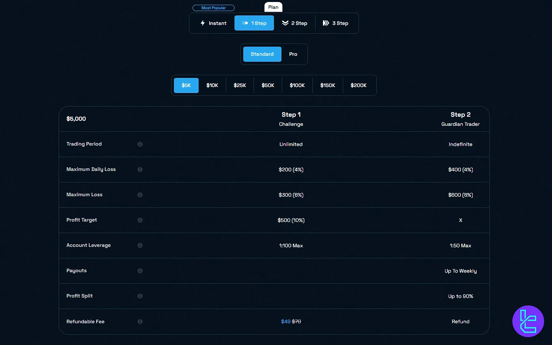Select the $10K account size

tap(212, 85)
